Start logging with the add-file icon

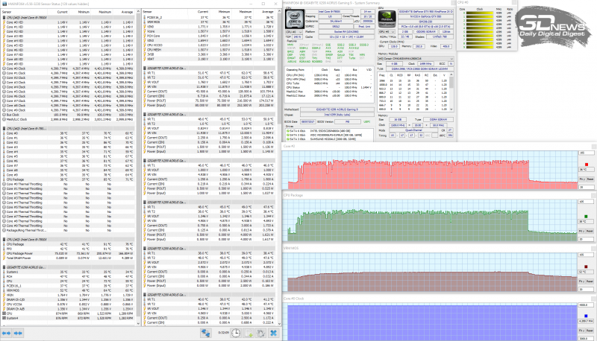[x=249, y=333]
